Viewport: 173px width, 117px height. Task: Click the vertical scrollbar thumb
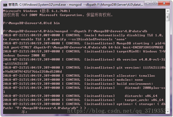[168, 17]
